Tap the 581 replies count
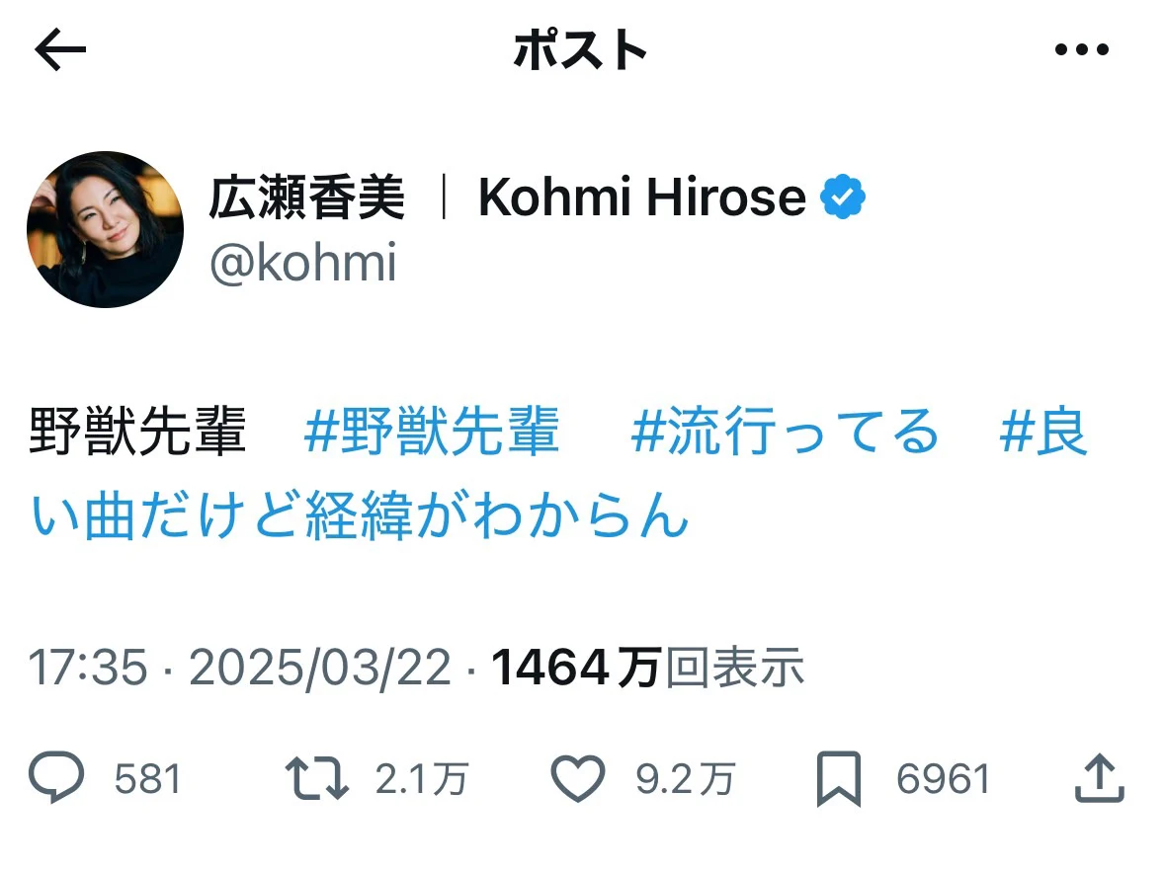The image size is (1165, 870). (148, 780)
